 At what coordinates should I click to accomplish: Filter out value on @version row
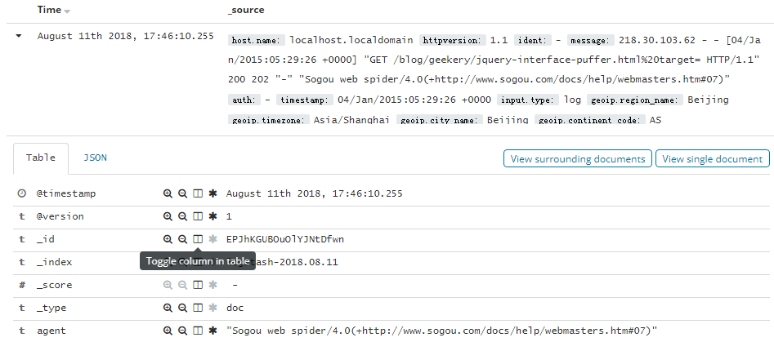point(182,216)
